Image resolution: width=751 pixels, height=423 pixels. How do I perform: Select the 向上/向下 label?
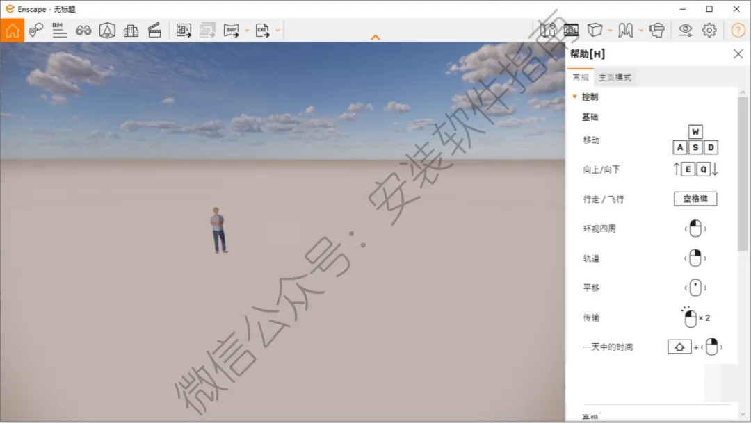[x=601, y=169]
